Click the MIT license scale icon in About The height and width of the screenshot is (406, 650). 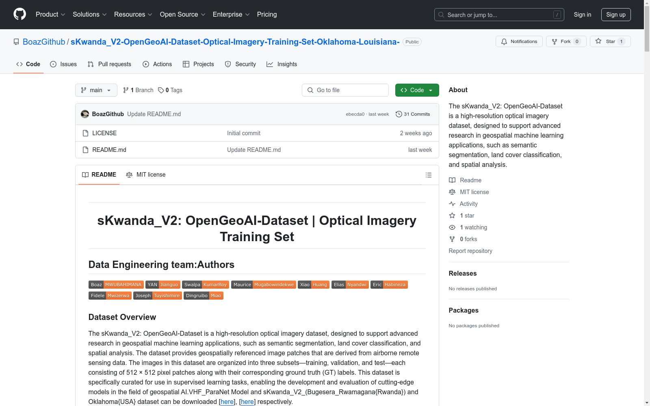point(452,192)
